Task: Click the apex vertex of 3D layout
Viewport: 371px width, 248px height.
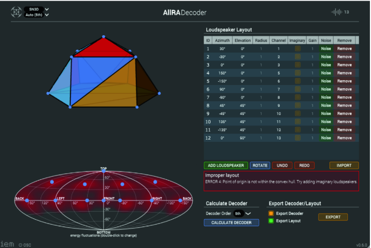Action: click(103, 37)
